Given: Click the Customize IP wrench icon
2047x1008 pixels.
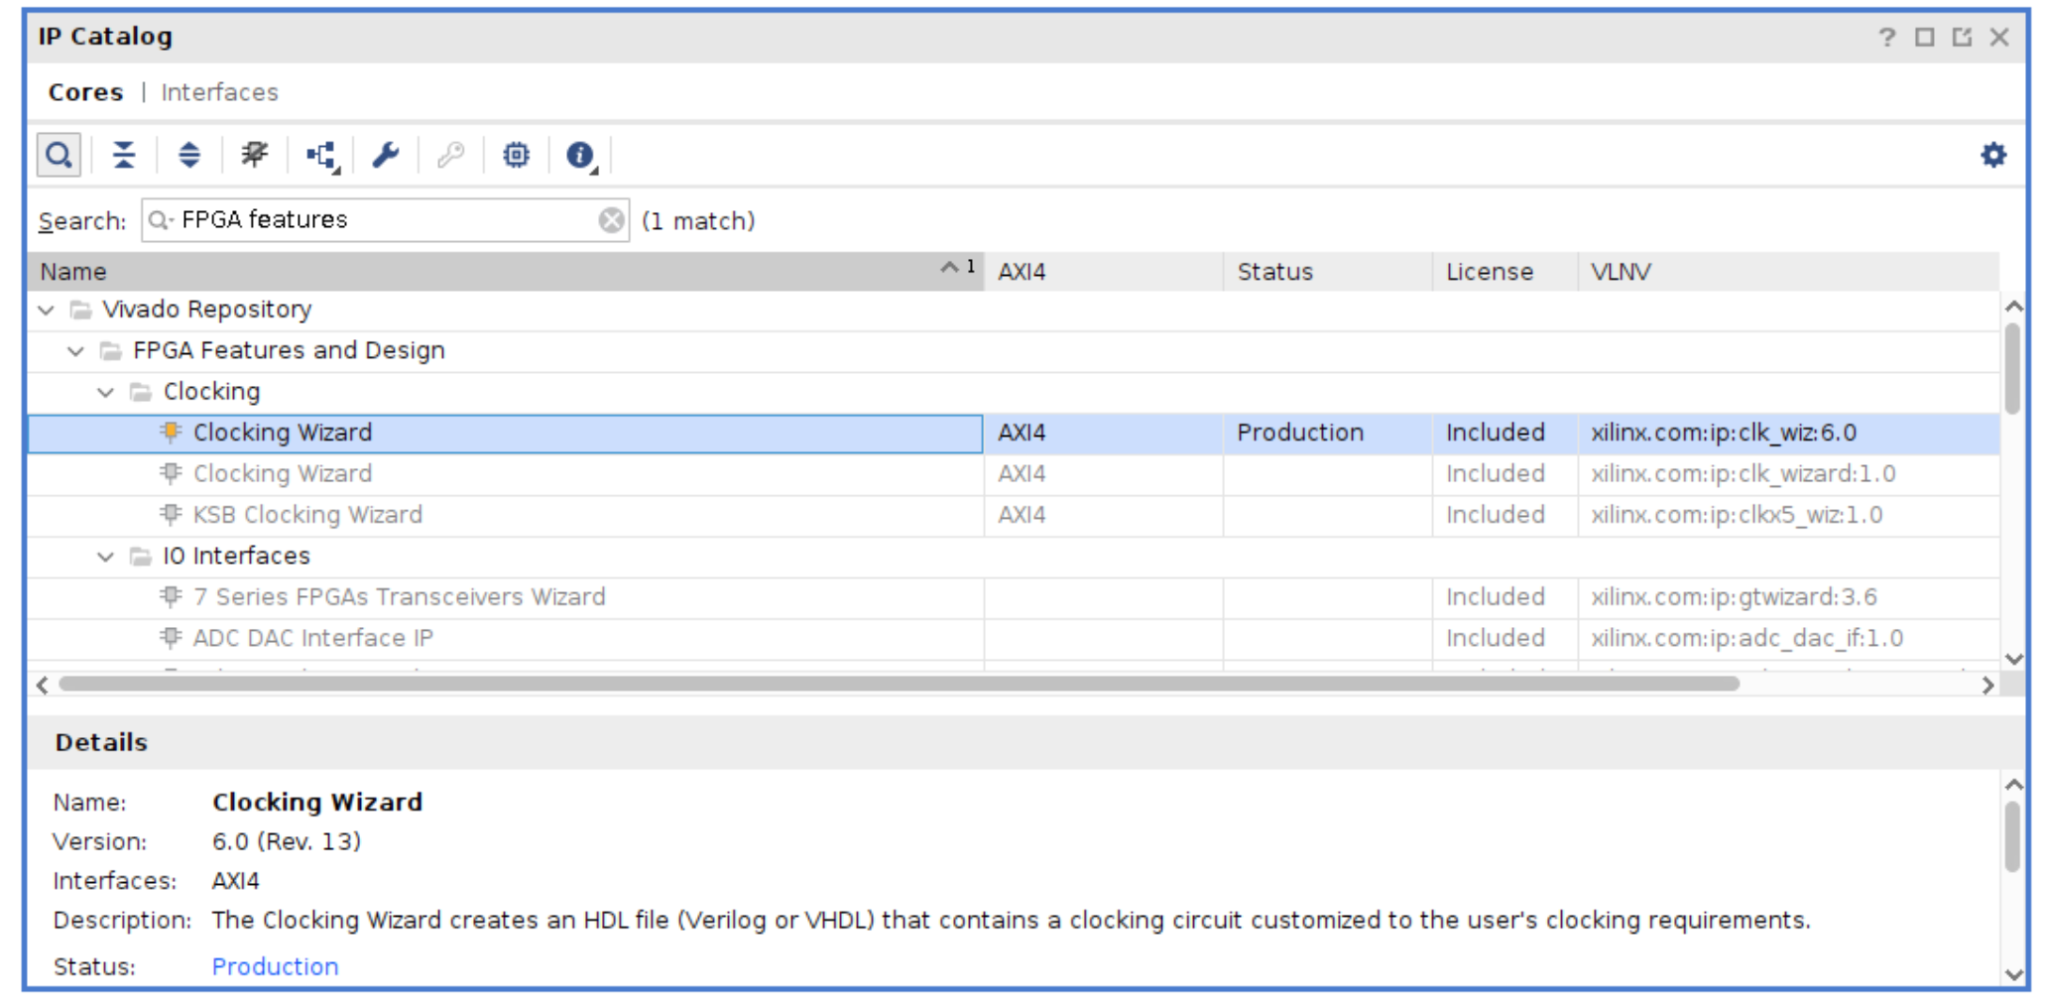Looking at the screenshot, I should click(x=386, y=156).
